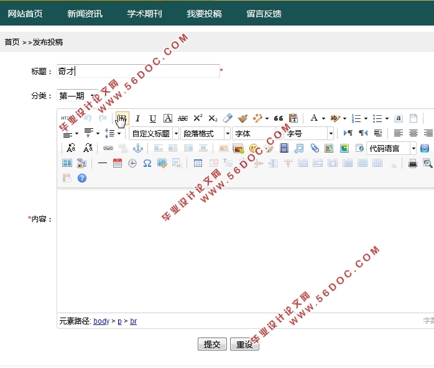Open the emoticon smiley picker
This screenshot has width=434, height=368.
[x=254, y=148]
